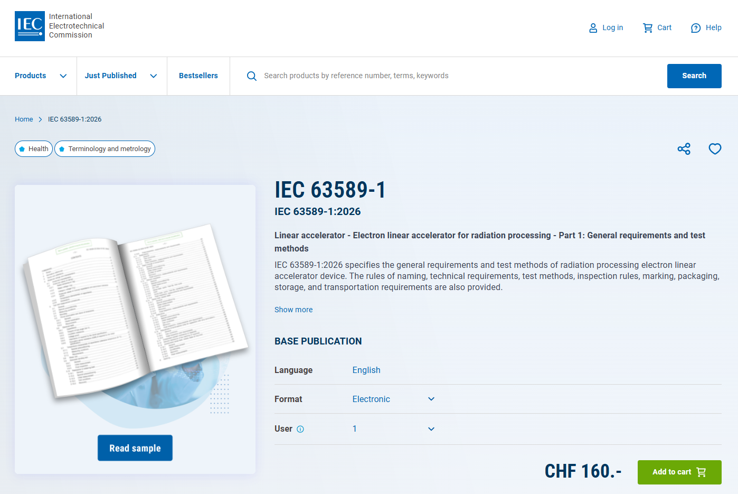Open the share icon
This screenshot has height=494, width=738.
684,149
